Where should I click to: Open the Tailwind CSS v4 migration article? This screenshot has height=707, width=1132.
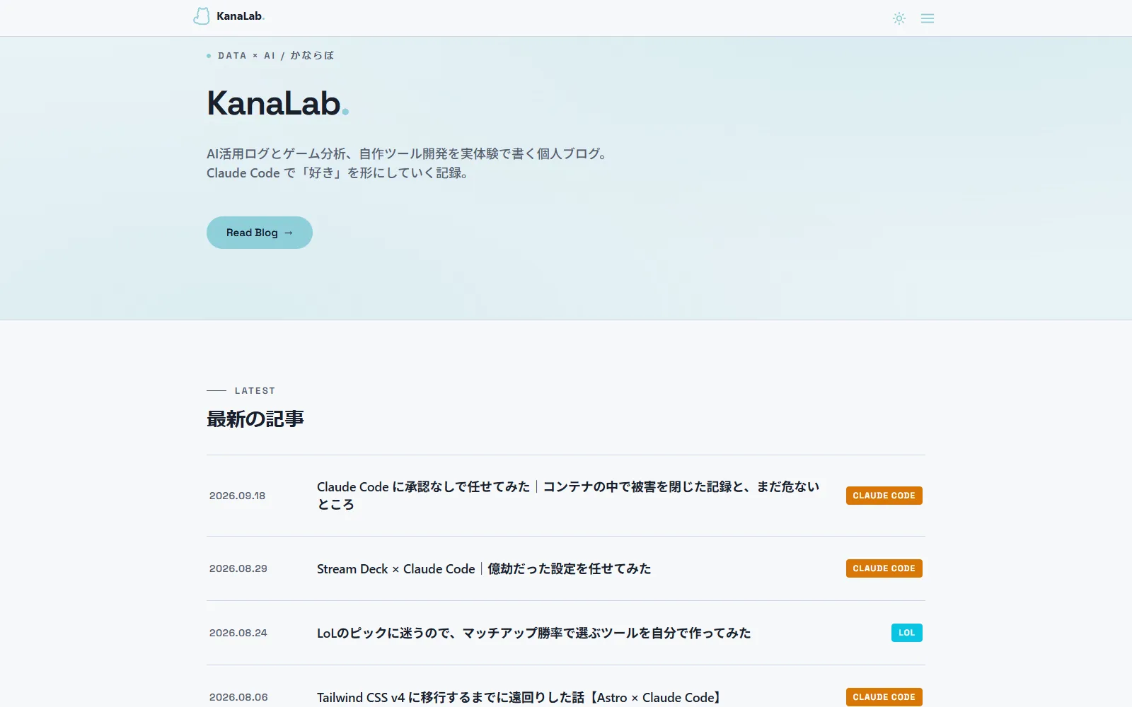click(519, 698)
